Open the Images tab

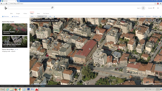[18, 13]
